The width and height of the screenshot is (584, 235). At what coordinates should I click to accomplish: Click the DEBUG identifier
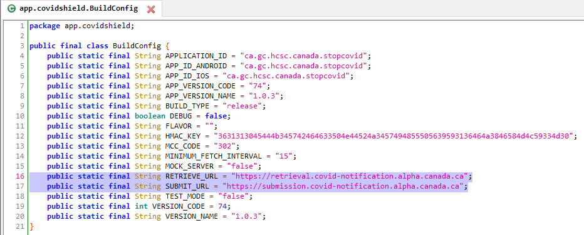[180, 116]
